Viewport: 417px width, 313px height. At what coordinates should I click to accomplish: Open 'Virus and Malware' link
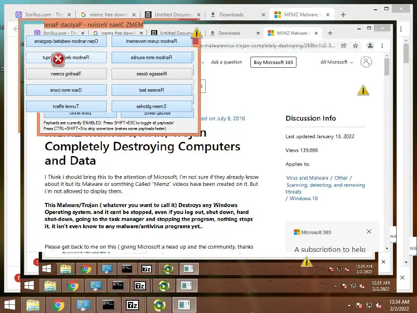point(307,178)
